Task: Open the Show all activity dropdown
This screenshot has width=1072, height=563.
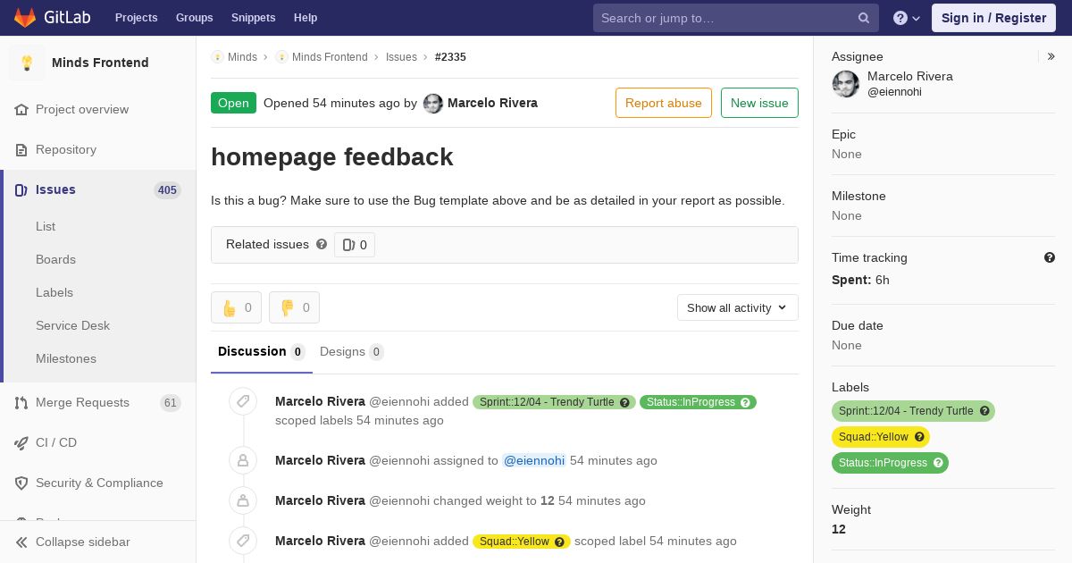Action: [738, 307]
